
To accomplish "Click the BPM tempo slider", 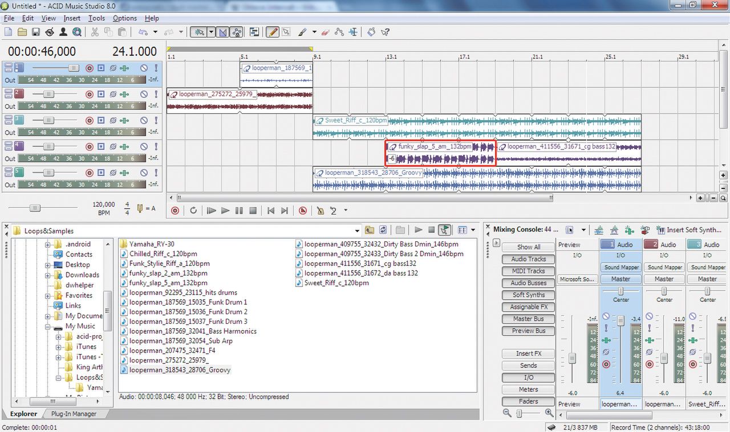I will 34,208.
